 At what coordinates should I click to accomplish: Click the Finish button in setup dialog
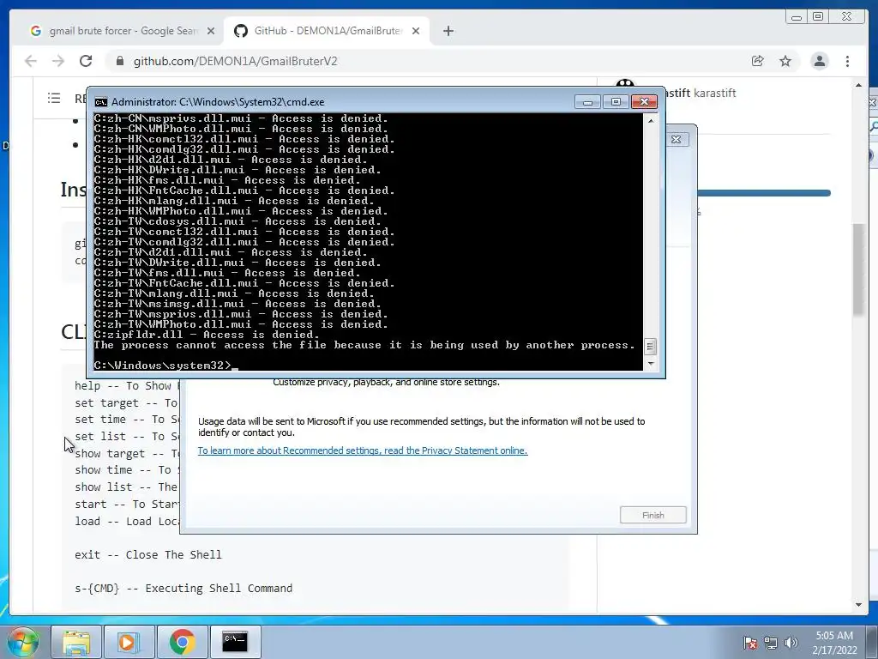[652, 515]
